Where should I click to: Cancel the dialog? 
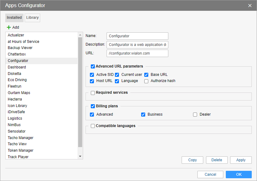[x=210, y=175]
